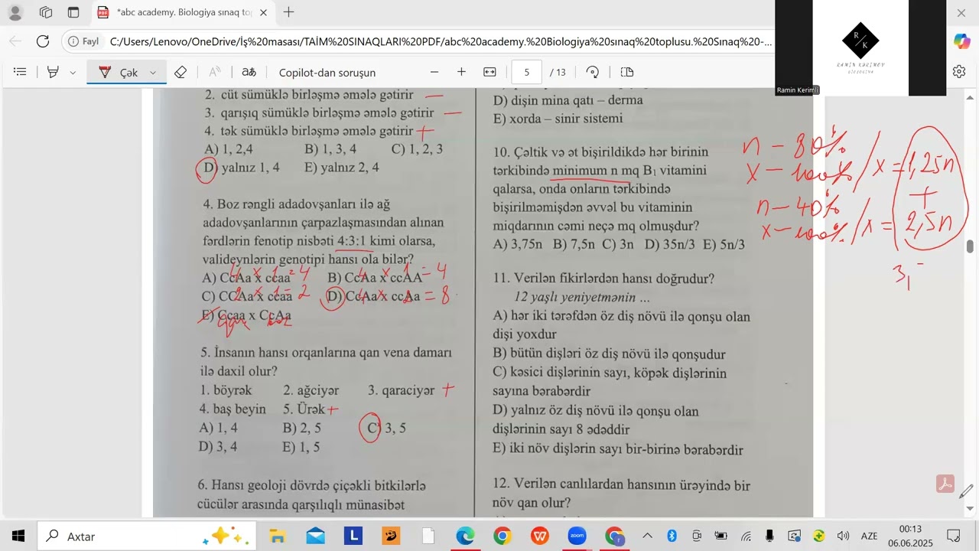Open the Mail app from taskbar
Viewport: 979px width, 551px height.
tap(315, 536)
